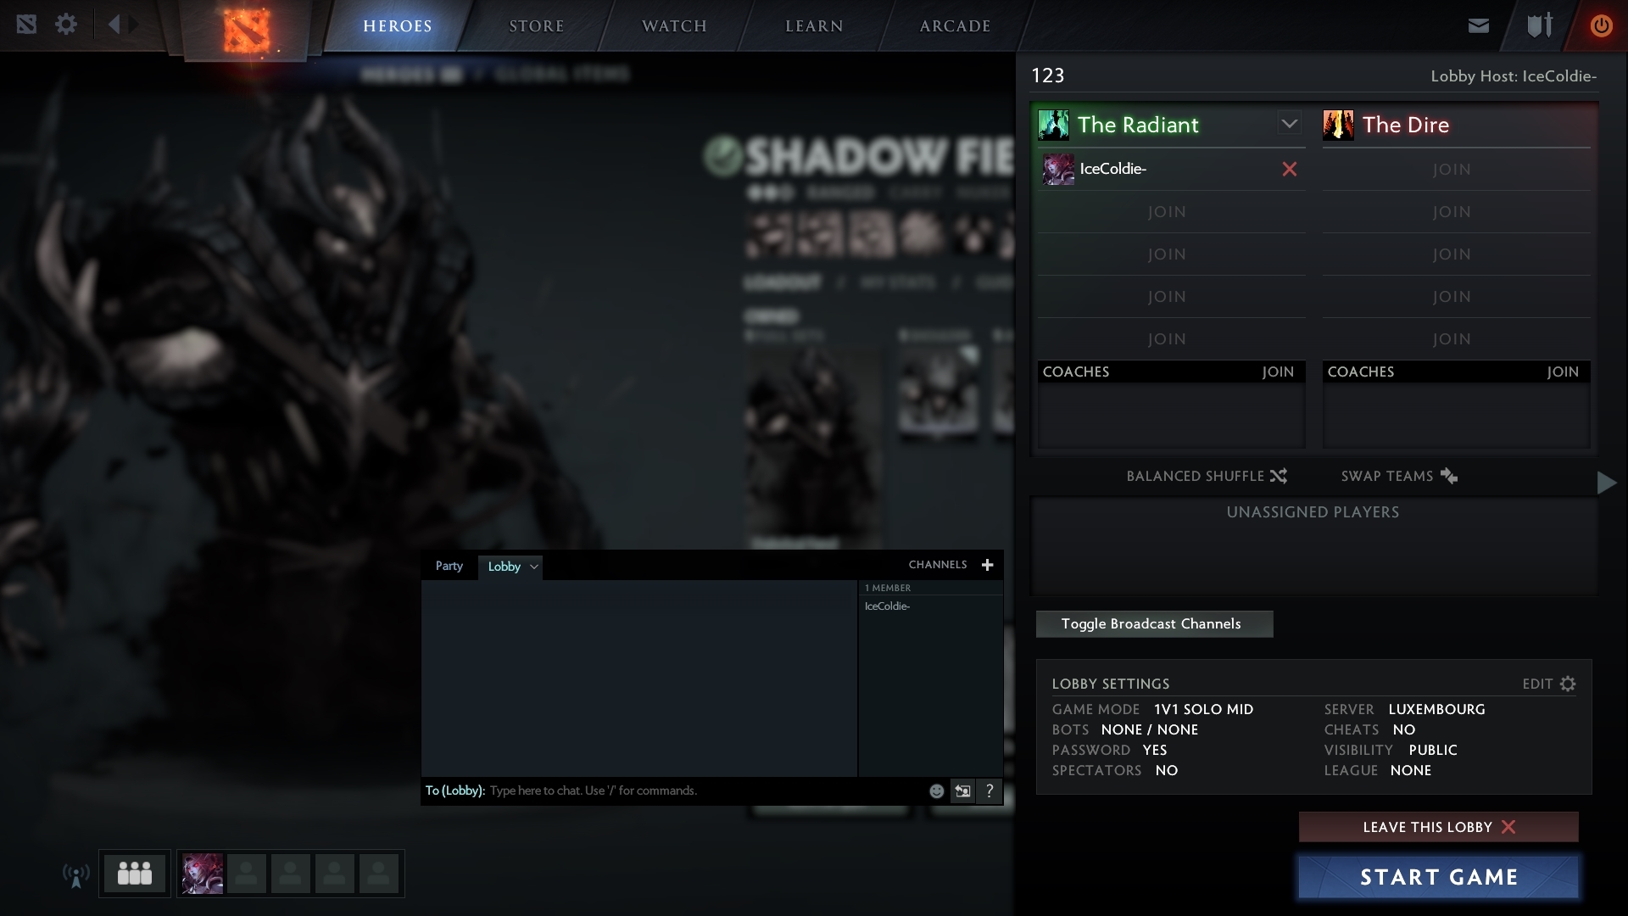Click Swap Teams option
1628x916 pixels.
(x=1399, y=477)
